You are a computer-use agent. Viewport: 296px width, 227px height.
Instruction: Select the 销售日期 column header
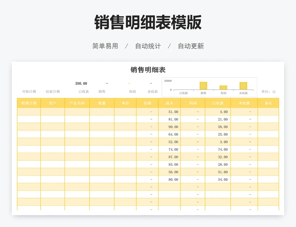[29, 103]
